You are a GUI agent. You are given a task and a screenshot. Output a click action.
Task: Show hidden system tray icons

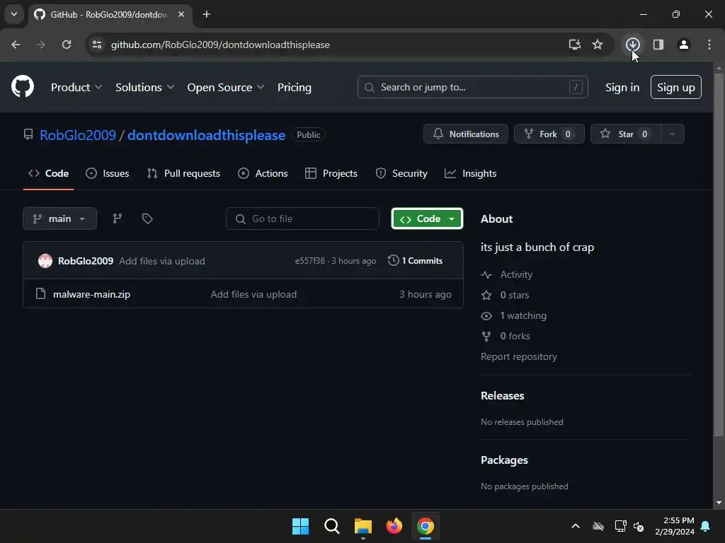[x=576, y=526]
